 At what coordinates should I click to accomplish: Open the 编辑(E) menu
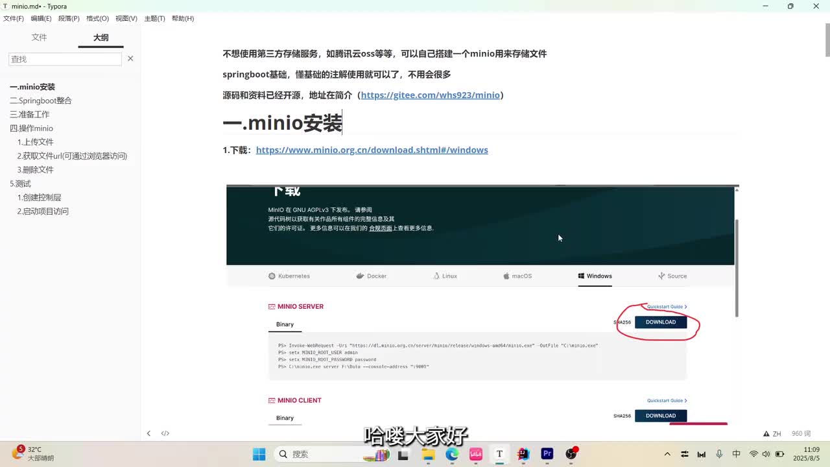[x=41, y=18]
